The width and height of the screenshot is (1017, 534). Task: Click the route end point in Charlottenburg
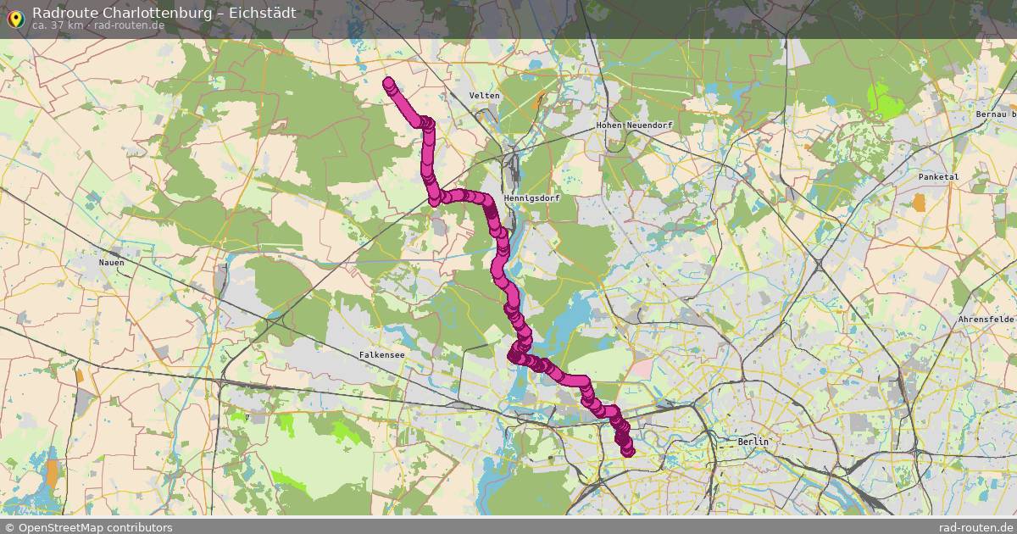coord(628,452)
